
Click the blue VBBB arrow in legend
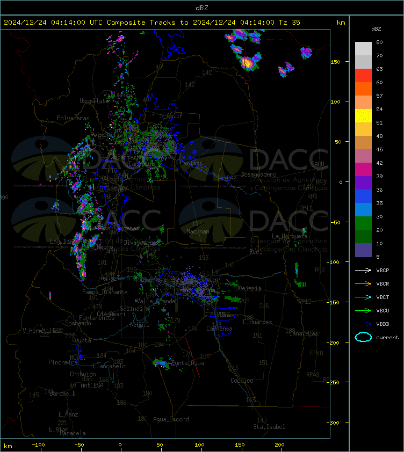pyautogui.click(x=363, y=324)
